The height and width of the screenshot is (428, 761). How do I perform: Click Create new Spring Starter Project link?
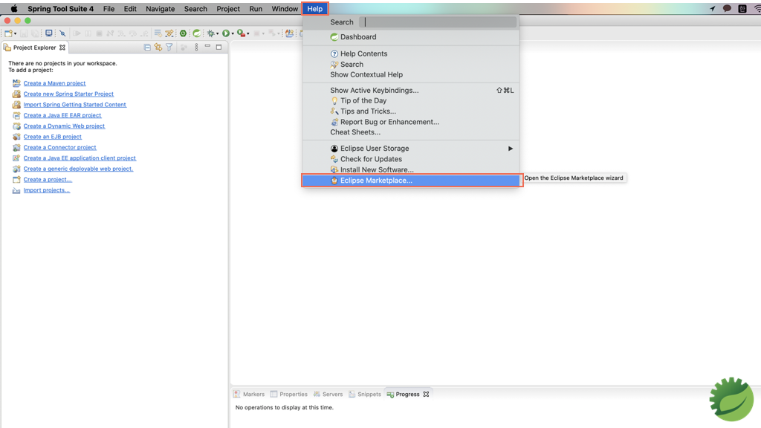coord(68,94)
